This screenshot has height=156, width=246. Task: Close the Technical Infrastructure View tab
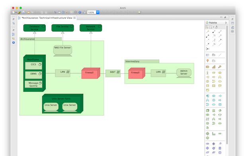74,18
